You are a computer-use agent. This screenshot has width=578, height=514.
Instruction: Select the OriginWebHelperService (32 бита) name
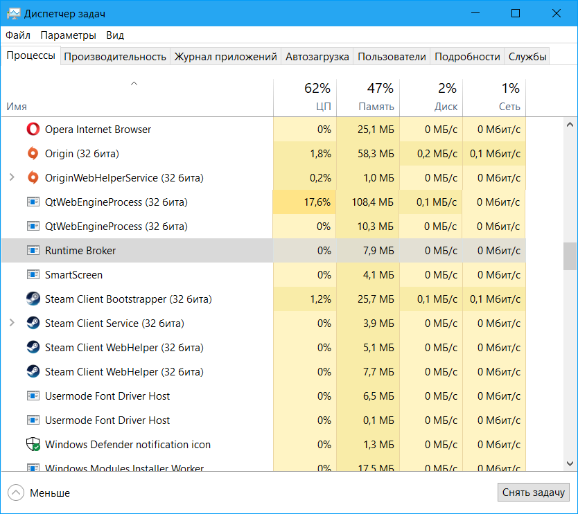(x=124, y=177)
